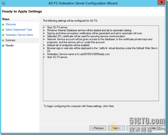Click the blue bullet beside Results
The image size is (168, 135).
click(x=3, y=46)
